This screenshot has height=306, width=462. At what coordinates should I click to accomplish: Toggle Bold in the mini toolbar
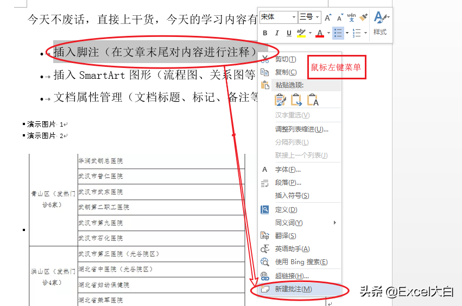pos(265,33)
